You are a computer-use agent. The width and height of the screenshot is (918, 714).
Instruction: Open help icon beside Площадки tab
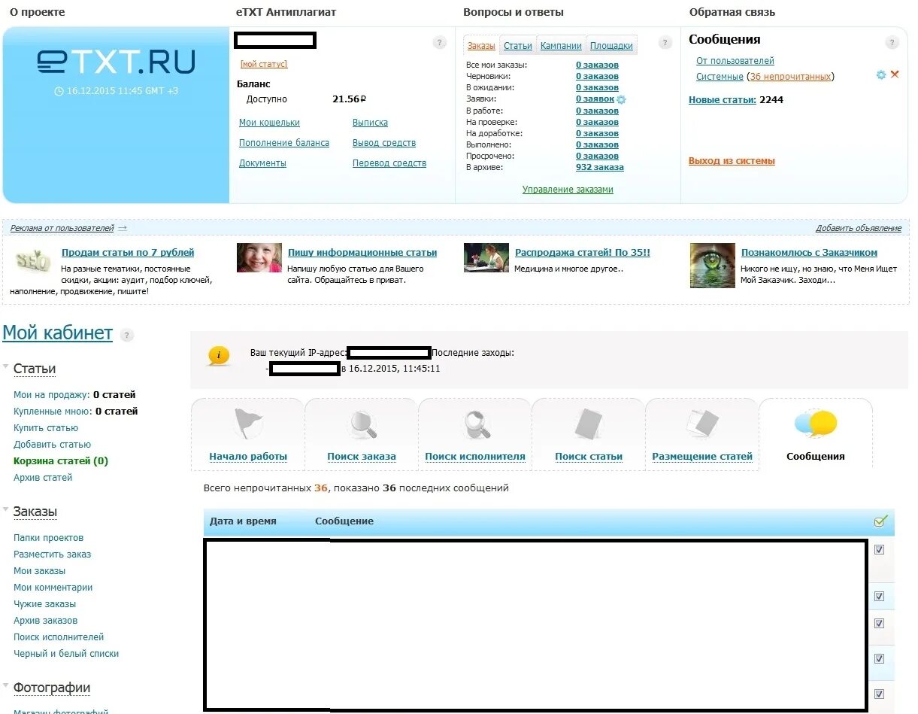point(665,43)
